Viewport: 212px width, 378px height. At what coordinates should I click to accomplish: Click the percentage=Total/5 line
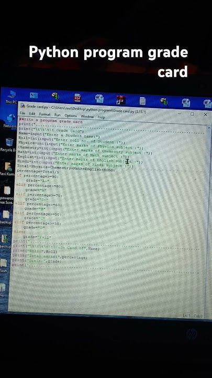(x=38, y=172)
